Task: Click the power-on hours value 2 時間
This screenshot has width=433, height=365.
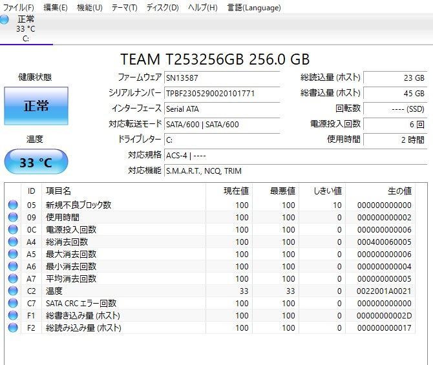Action: click(x=395, y=140)
